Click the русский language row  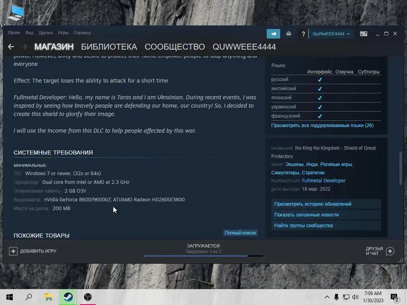click(326, 79)
